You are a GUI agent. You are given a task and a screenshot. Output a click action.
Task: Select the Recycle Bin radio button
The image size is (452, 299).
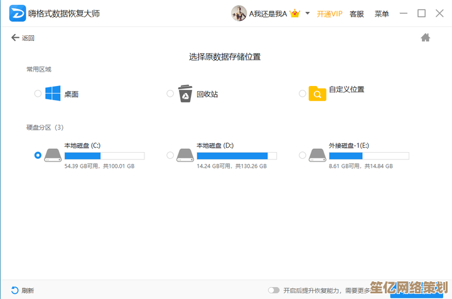coord(170,94)
